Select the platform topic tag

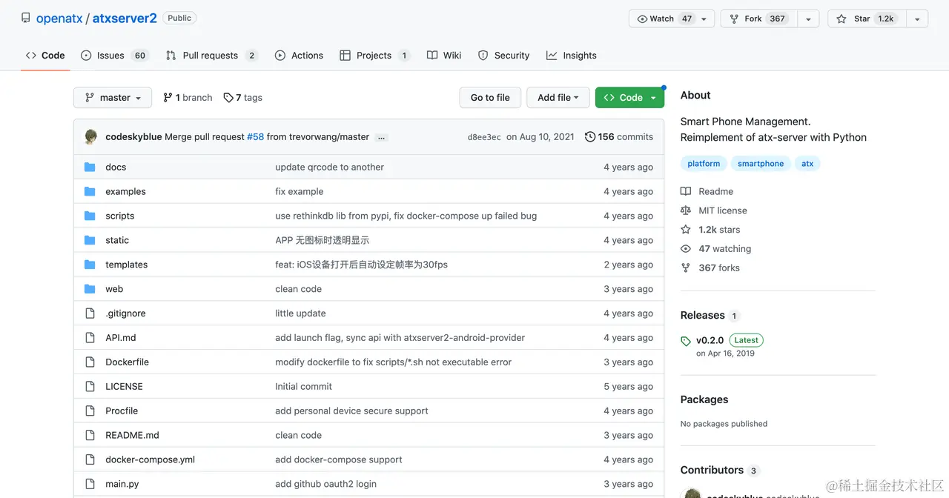click(704, 164)
